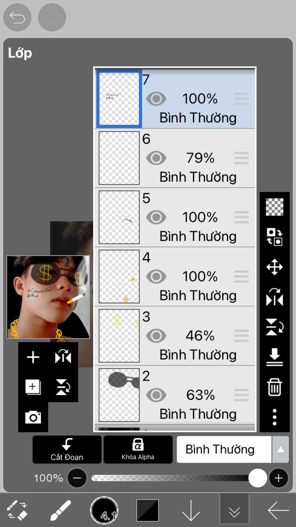This screenshot has width=296, height=527.
Task: Delete layer with the trash icon
Action: tap(274, 387)
